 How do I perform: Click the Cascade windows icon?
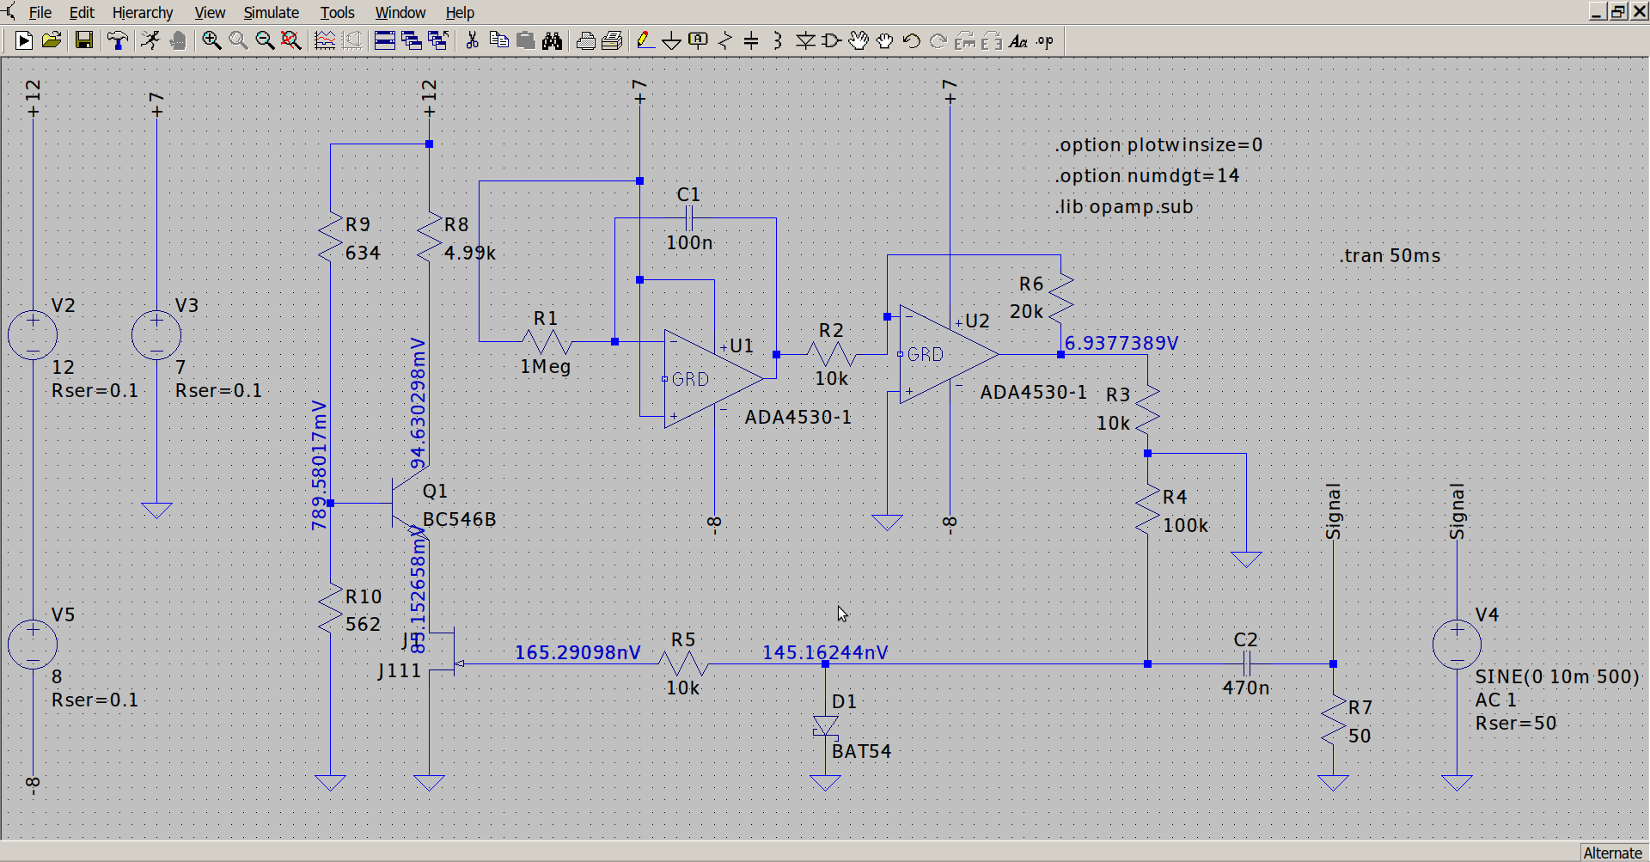click(x=412, y=40)
